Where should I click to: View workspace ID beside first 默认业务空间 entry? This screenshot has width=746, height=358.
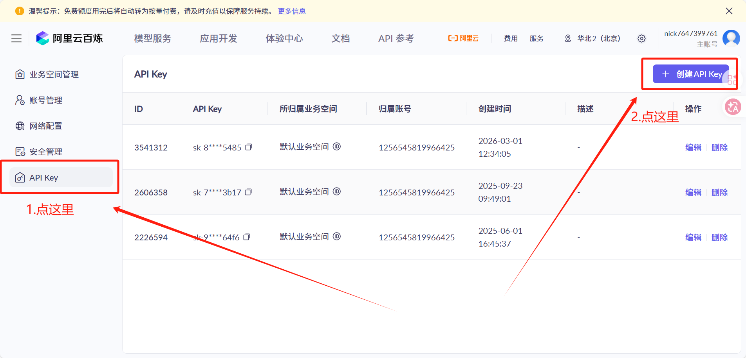coord(337,147)
